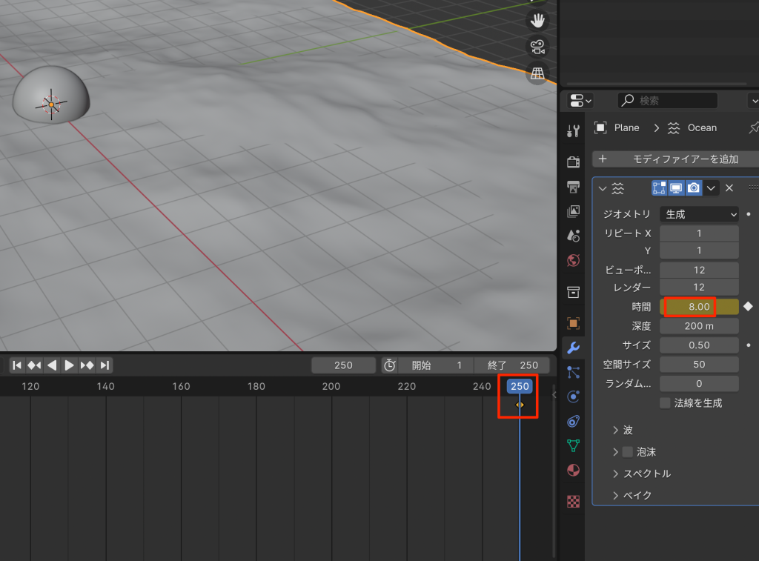Open the ジオメトリ dropdown set to 生成
Screen dimensions: 759x561
[x=699, y=214]
